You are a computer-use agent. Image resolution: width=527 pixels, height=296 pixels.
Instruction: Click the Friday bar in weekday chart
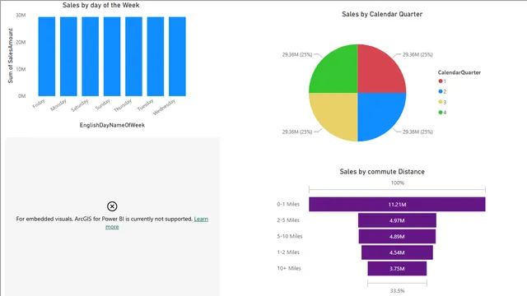click(47, 57)
